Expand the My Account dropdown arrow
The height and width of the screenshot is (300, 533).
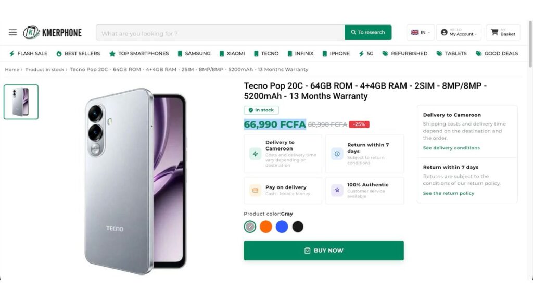476,34
